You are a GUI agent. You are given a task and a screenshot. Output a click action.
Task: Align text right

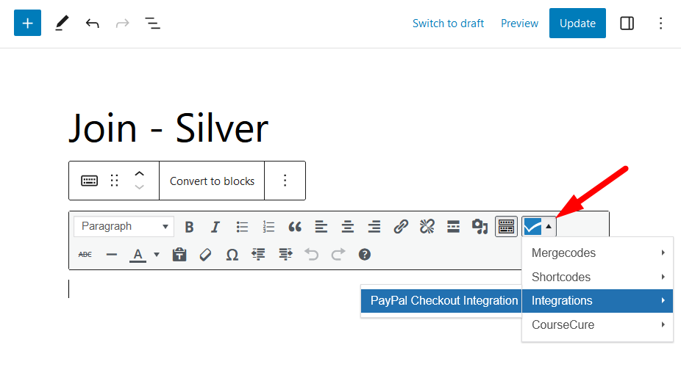point(374,226)
